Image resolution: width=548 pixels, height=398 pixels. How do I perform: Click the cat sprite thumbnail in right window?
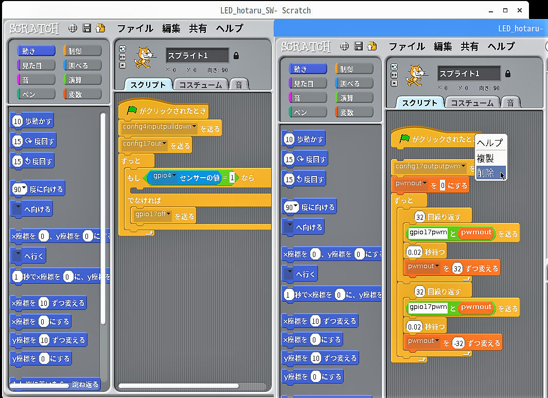pos(416,76)
